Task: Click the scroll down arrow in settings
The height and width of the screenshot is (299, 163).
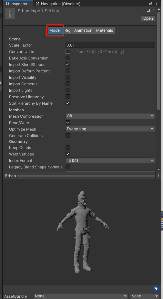Action: pyautogui.click(x=159, y=169)
